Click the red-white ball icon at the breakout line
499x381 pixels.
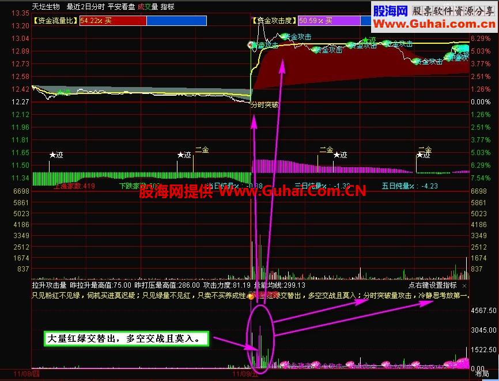pyautogui.click(x=252, y=45)
